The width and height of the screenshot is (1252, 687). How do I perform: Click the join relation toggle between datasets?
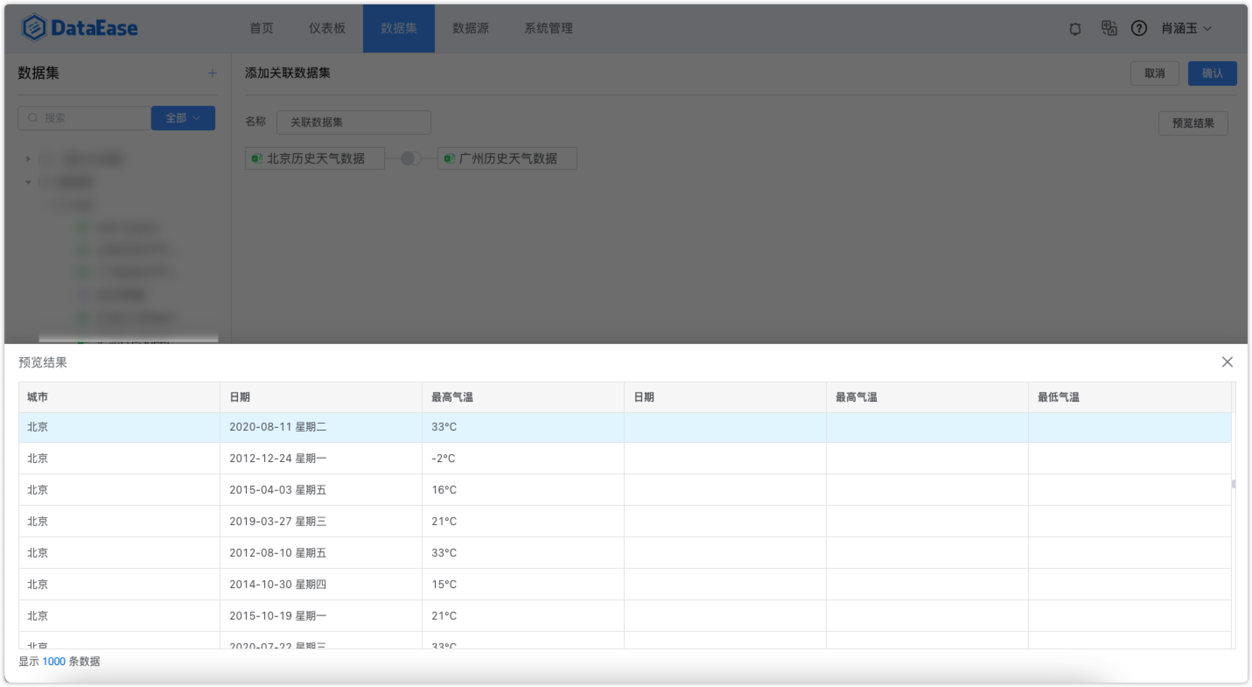pos(410,158)
